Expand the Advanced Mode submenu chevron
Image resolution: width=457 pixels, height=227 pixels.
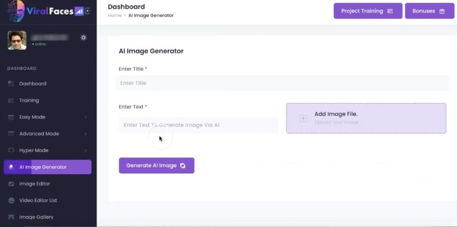[x=85, y=134]
